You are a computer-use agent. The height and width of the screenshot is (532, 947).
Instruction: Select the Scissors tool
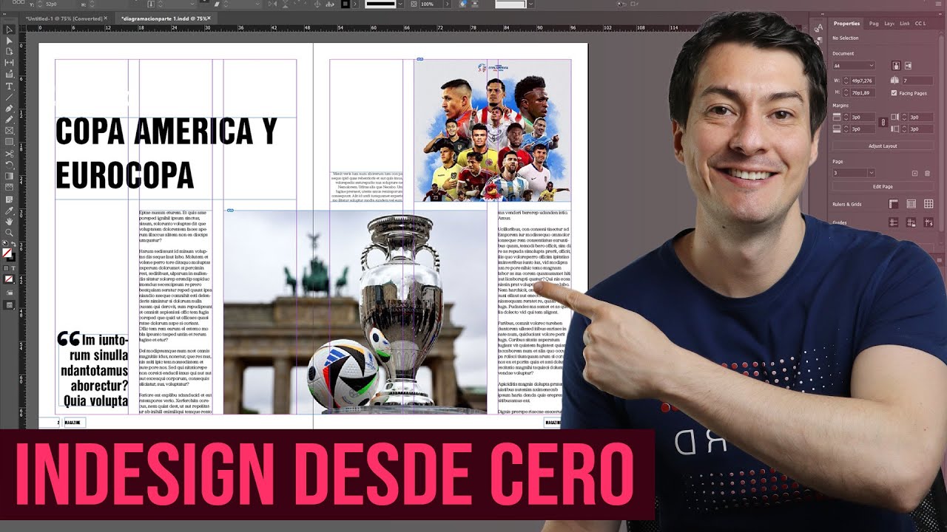[9, 154]
